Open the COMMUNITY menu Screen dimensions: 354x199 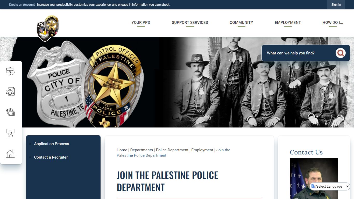[241, 23]
